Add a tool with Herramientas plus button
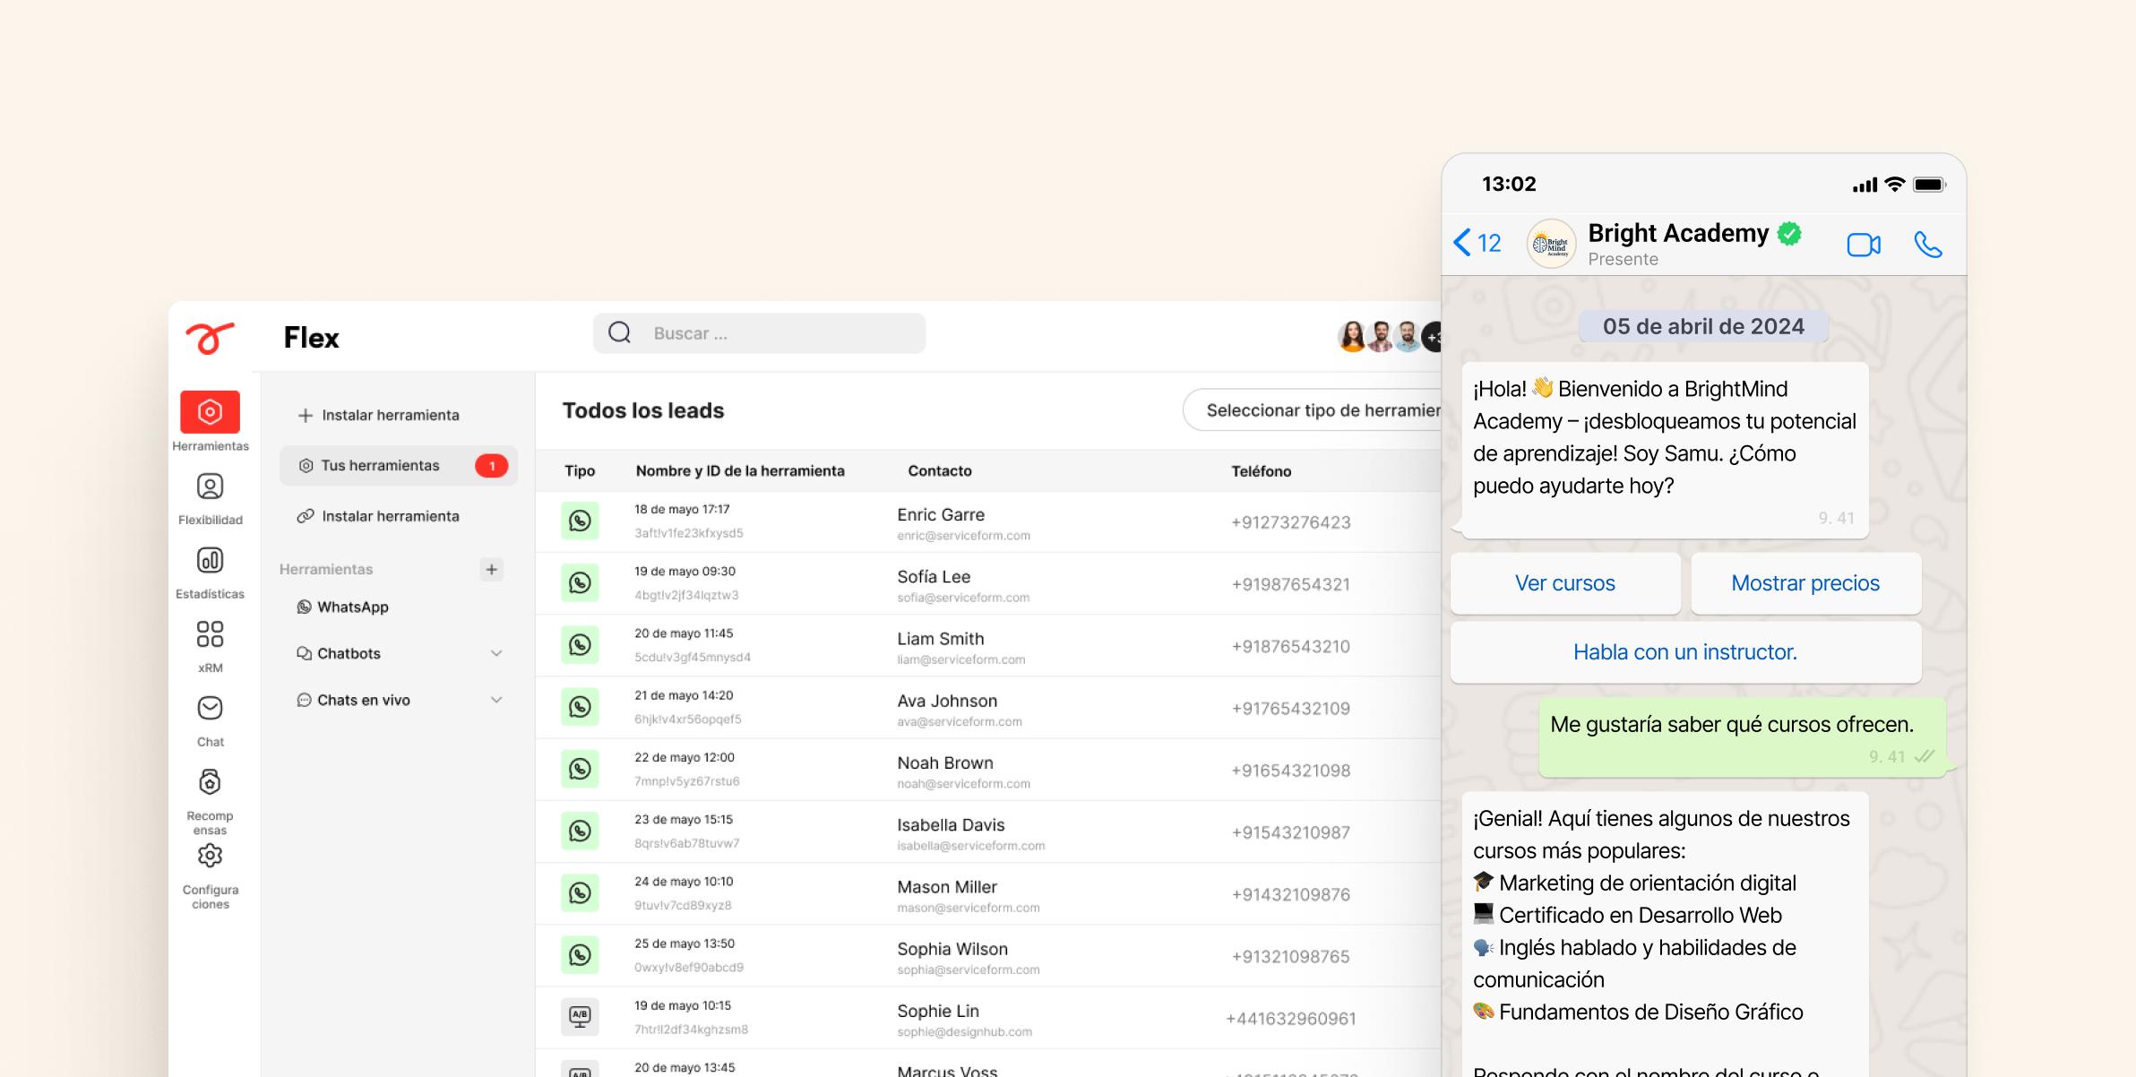The width and height of the screenshot is (2136, 1077). coord(491,570)
